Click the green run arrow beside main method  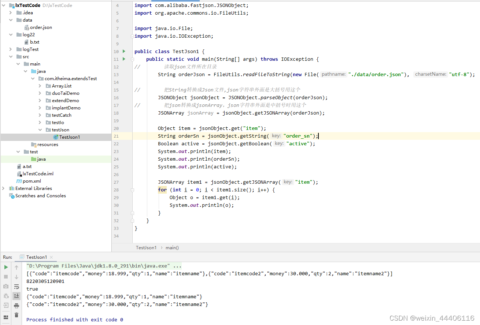(x=124, y=59)
